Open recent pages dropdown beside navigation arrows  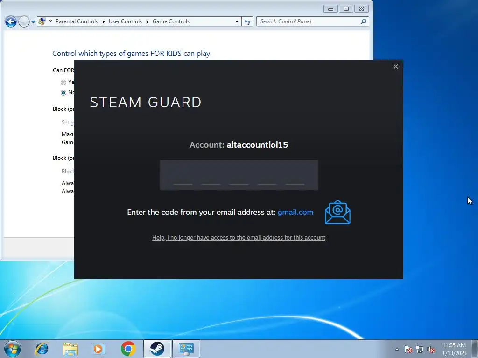click(33, 22)
